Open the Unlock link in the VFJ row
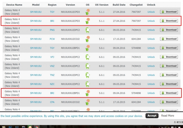Screen dimensions: 183x128 coord(151,57)
